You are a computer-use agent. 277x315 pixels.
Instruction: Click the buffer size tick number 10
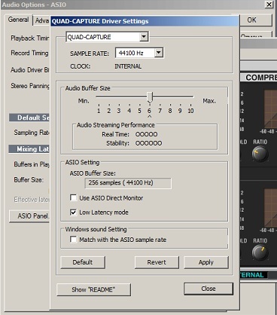[190, 111]
